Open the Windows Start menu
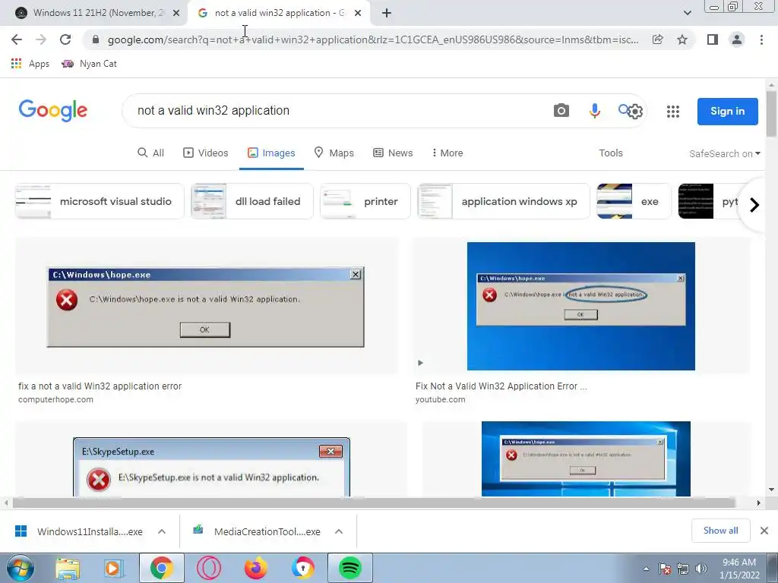The image size is (778, 583). (21, 568)
